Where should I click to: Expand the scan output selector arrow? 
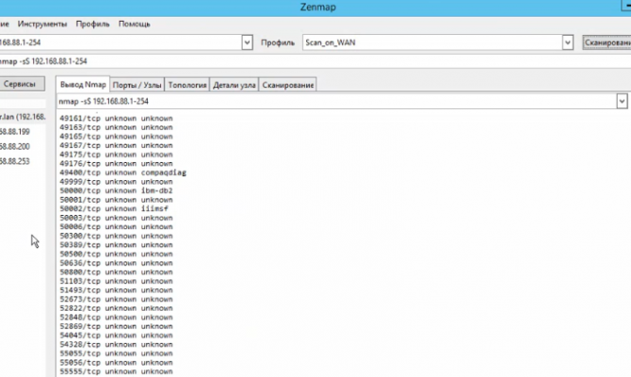pos(622,101)
